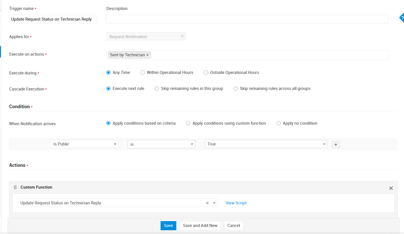This screenshot has height=234, width=404.
Task: Open the blue help icon
Action: 402,18
